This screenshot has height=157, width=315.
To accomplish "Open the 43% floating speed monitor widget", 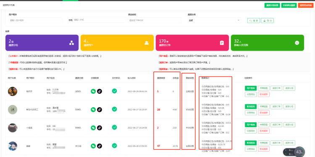I will click(294, 152).
